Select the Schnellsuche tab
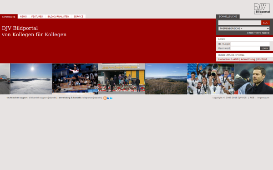This screenshot has height=170, width=273. (x=228, y=16)
